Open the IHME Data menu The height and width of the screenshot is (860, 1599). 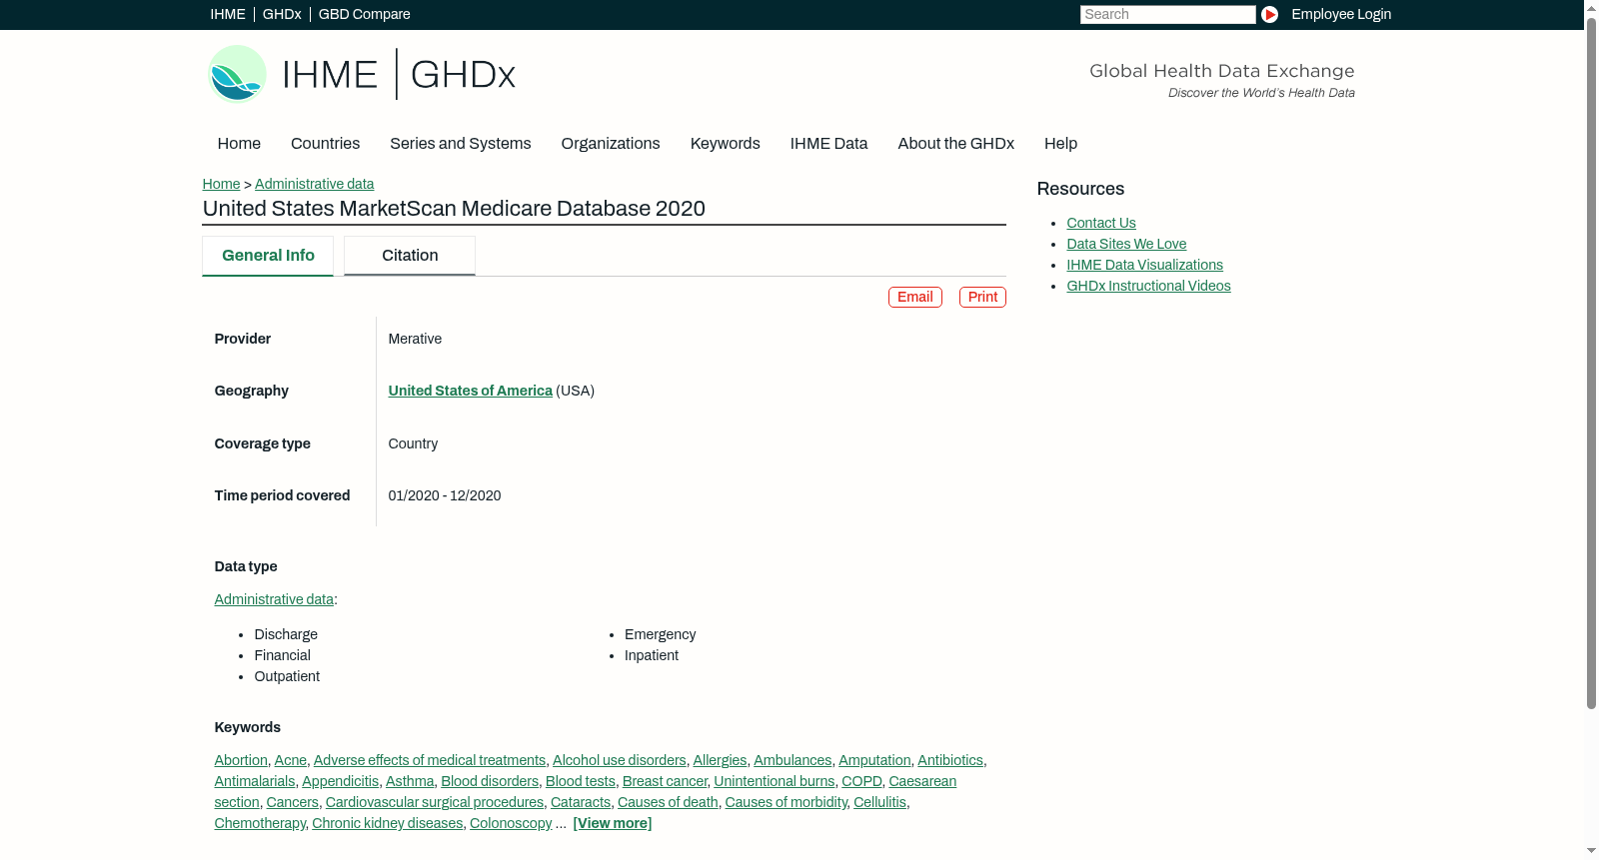click(828, 144)
